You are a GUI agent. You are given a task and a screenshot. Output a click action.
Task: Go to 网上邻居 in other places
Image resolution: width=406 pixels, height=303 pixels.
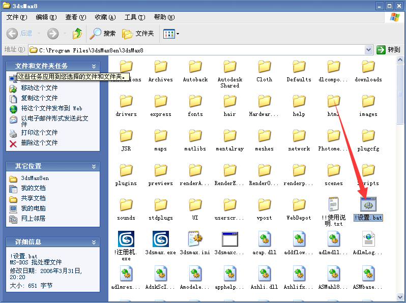point(33,219)
